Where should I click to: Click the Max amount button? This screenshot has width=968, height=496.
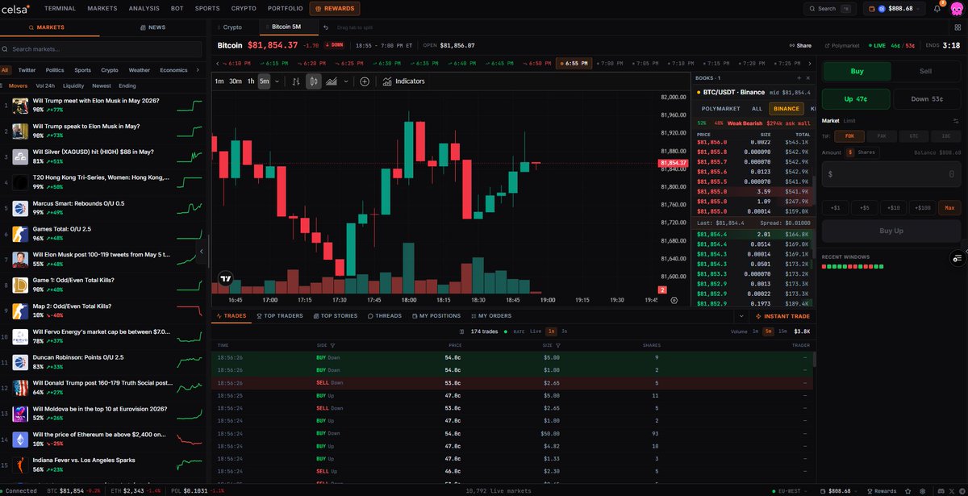949,207
